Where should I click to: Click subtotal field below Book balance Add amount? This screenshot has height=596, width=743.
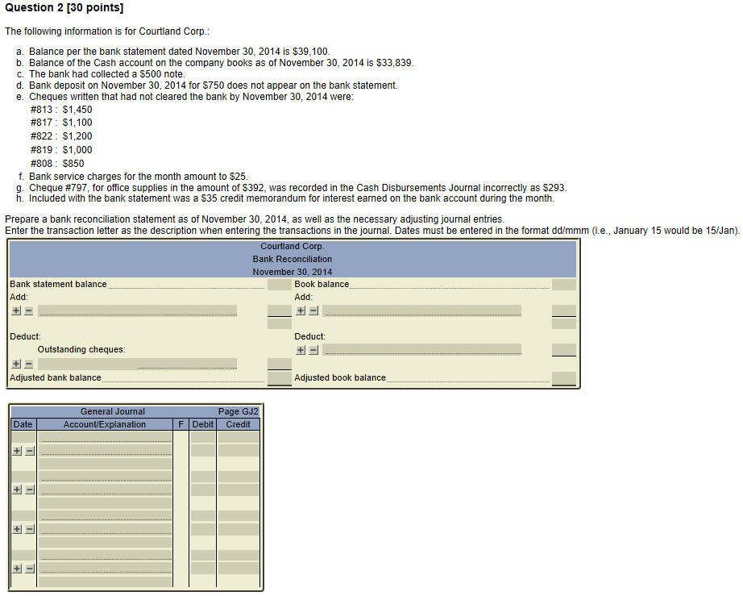(564, 323)
